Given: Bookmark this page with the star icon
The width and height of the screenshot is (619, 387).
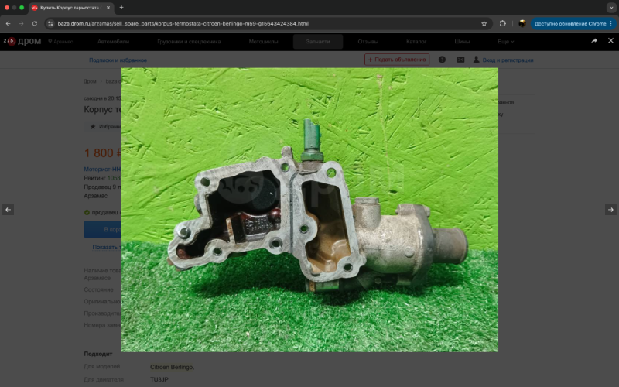Looking at the screenshot, I should point(484,23).
